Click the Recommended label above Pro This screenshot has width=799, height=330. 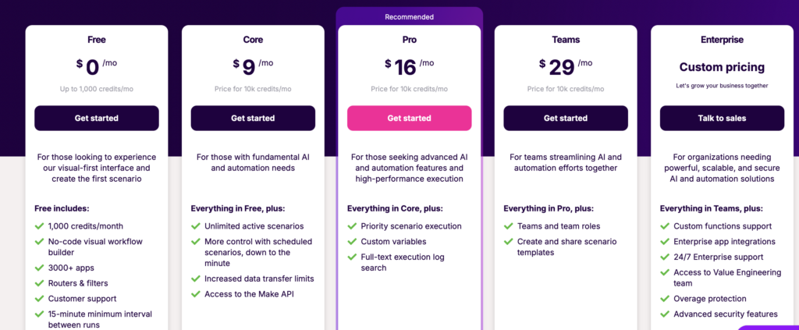tap(409, 17)
